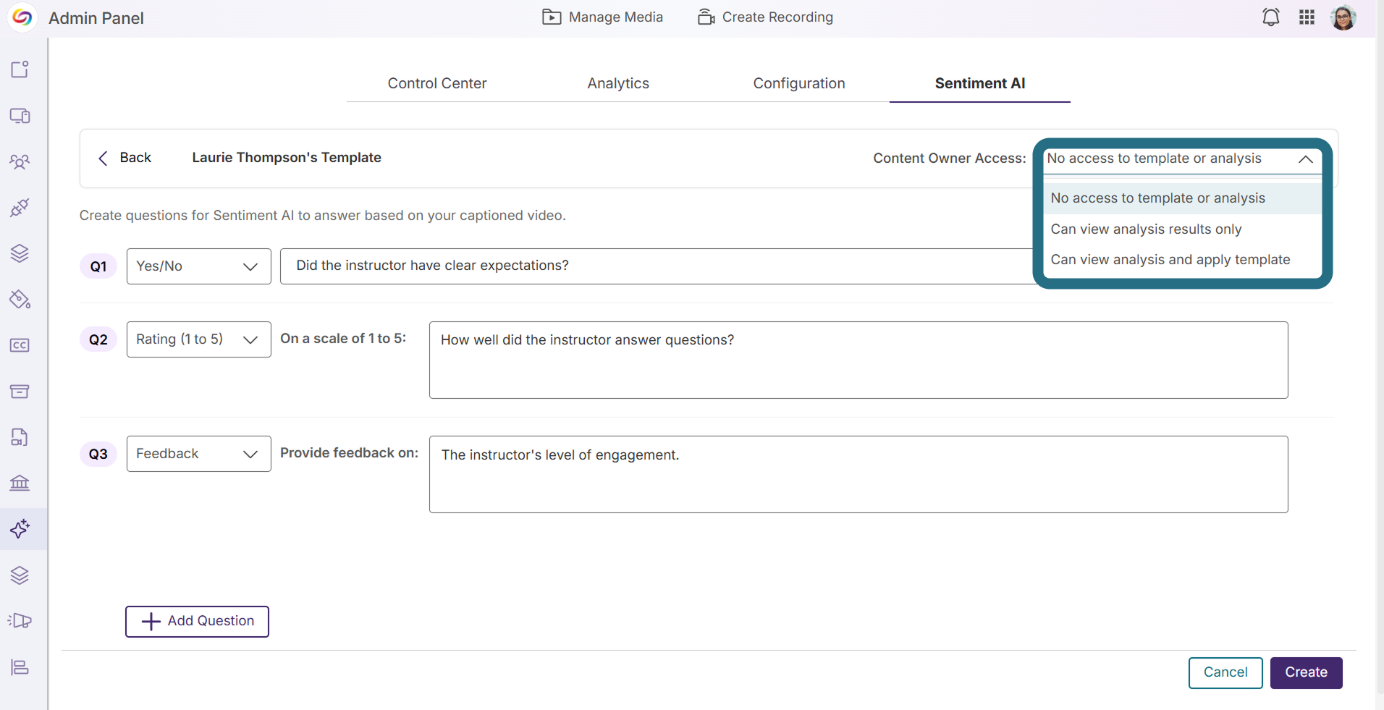The width and height of the screenshot is (1384, 710).
Task: Open the video file sidebar icon
Action: 20,437
